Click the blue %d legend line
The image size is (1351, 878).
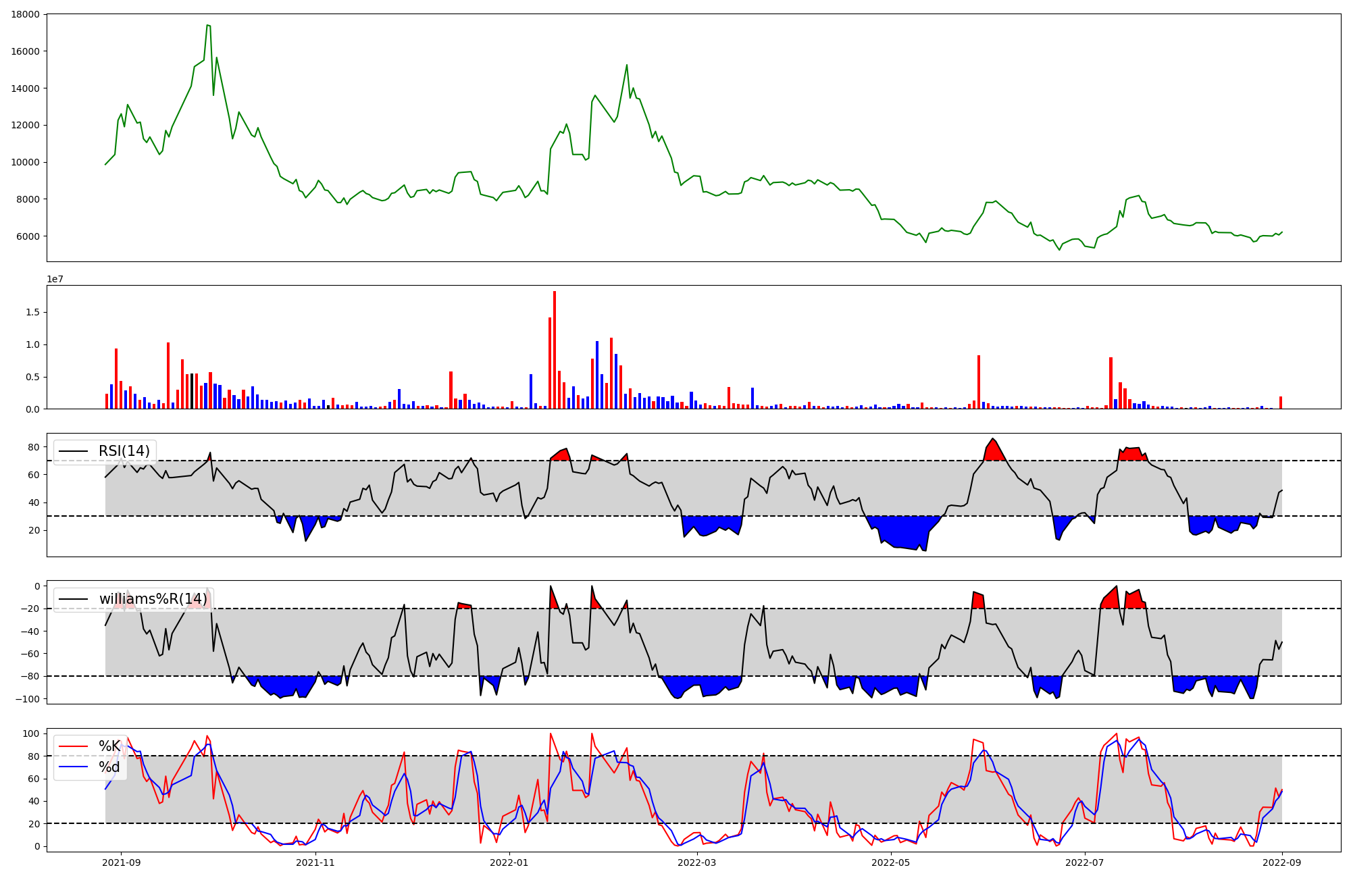click(x=73, y=767)
